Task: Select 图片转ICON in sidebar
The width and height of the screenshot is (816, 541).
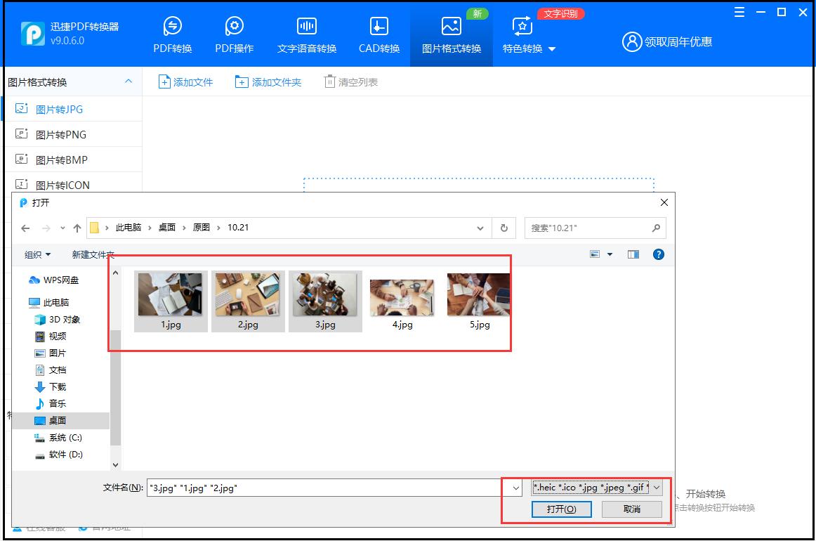Action: click(x=73, y=185)
